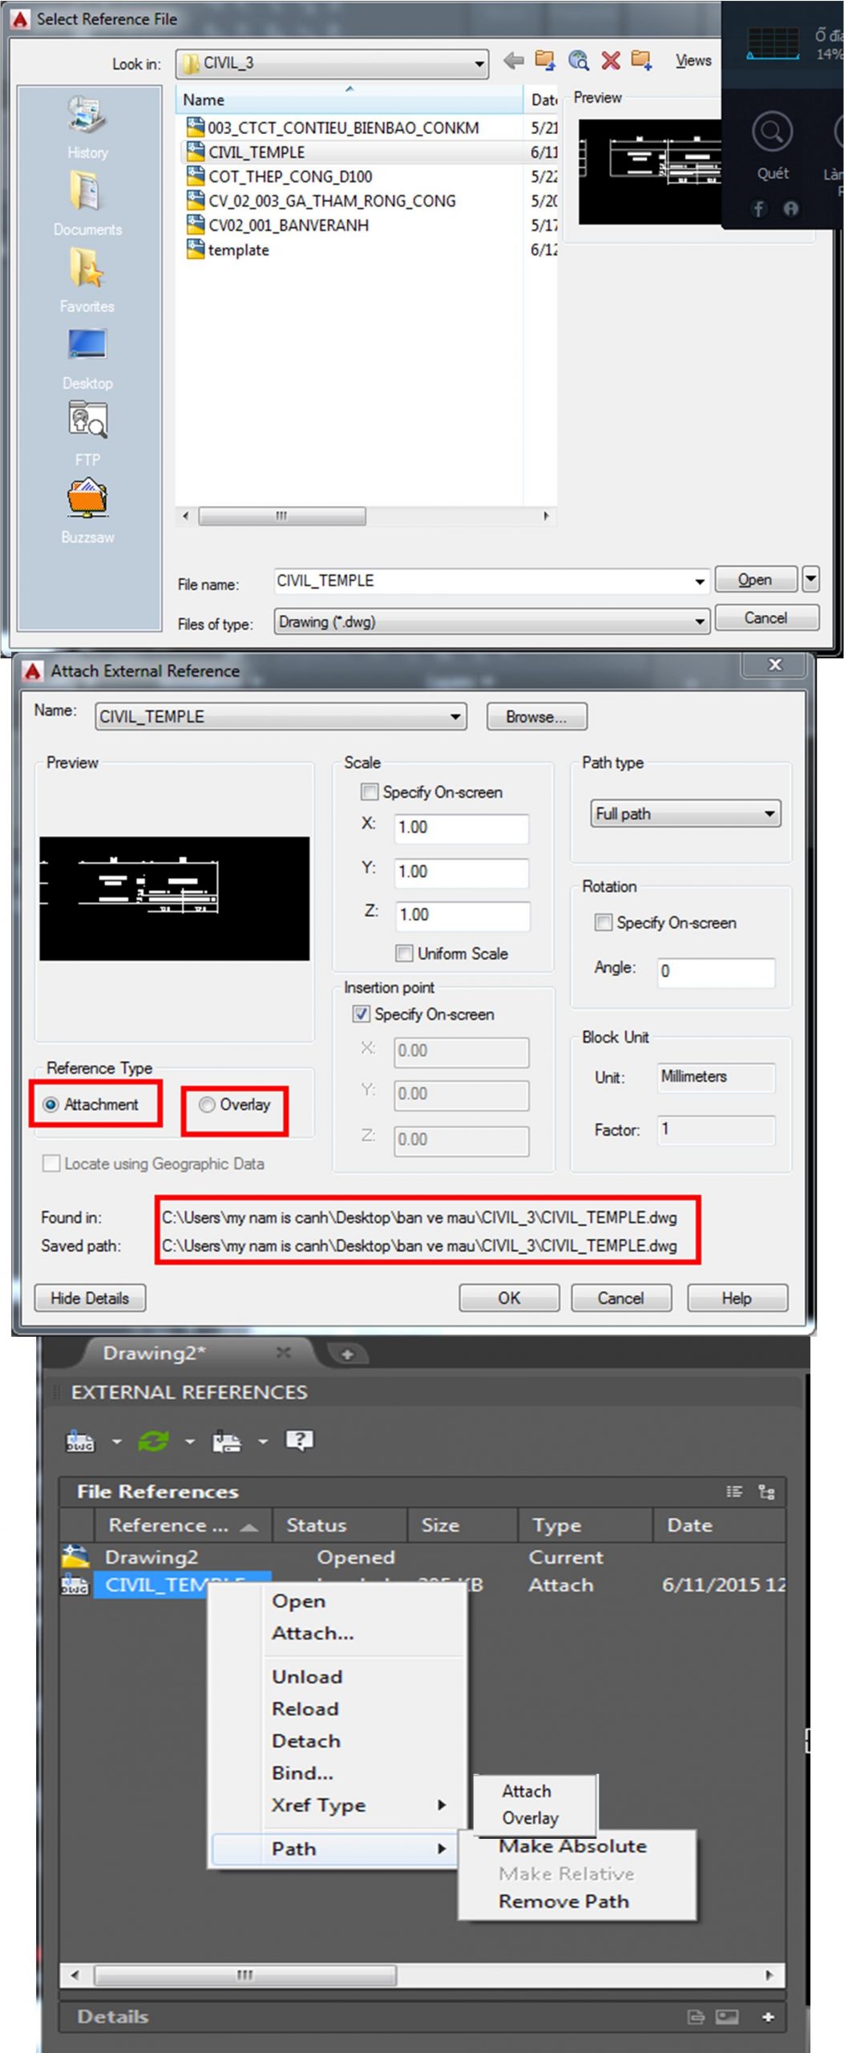Open the Path type dropdown
Screen dimensions: 844x2053
click(684, 813)
